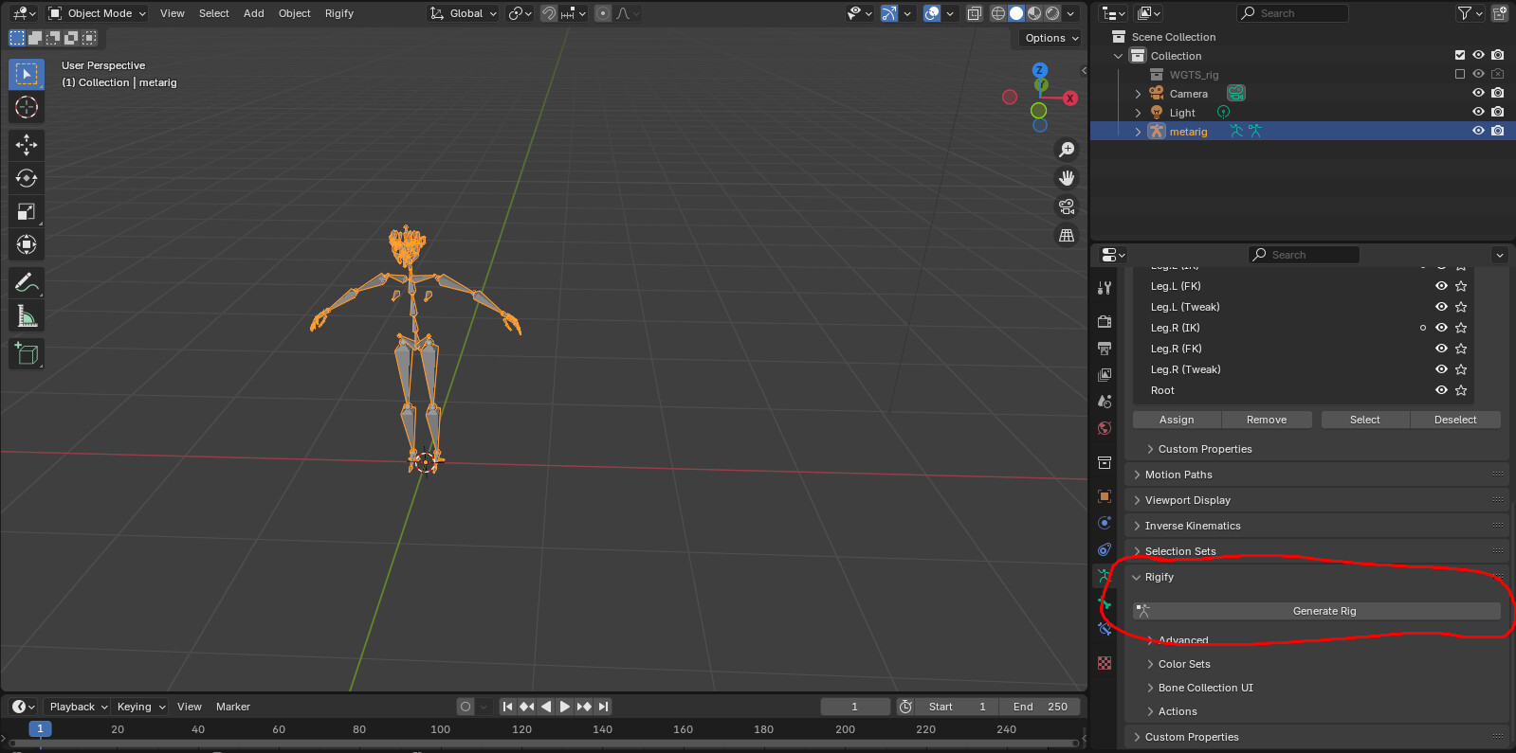Open the Physics properties tab
1516x753 pixels.
[x=1105, y=523]
